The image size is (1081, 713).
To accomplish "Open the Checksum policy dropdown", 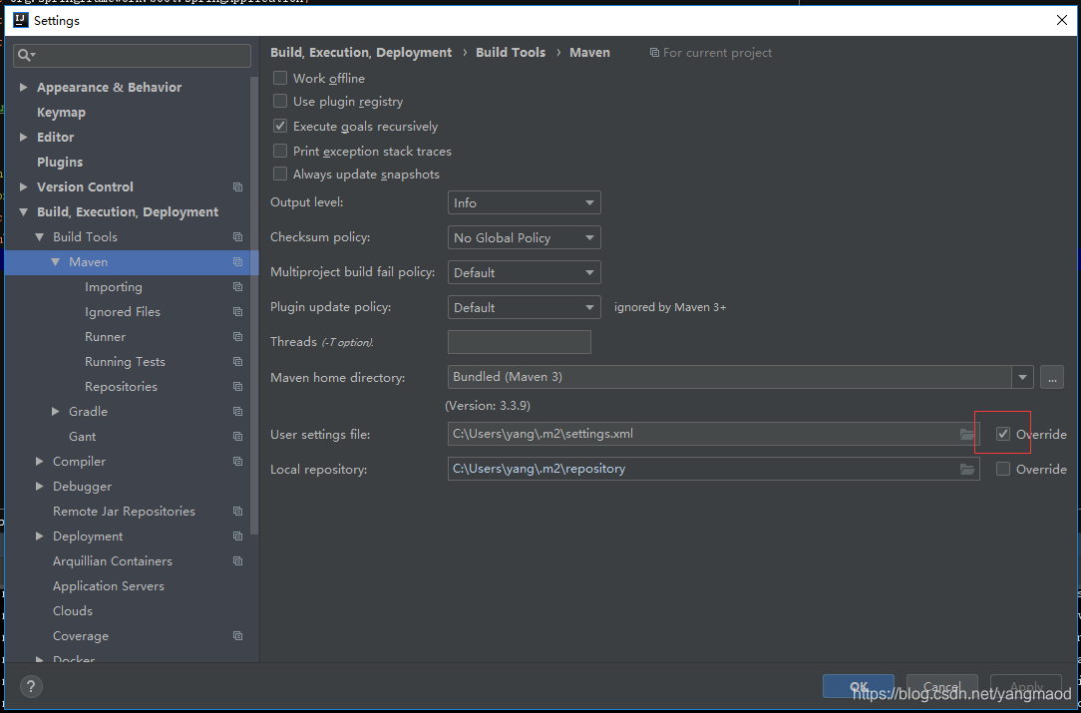I will click(x=524, y=238).
